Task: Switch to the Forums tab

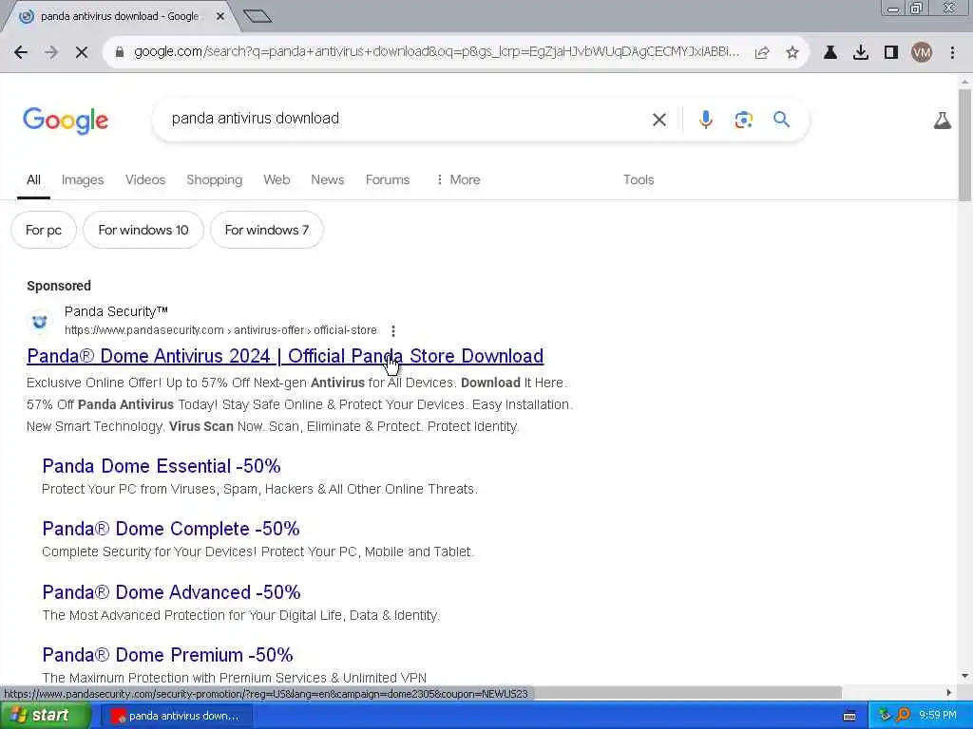Action: [388, 179]
